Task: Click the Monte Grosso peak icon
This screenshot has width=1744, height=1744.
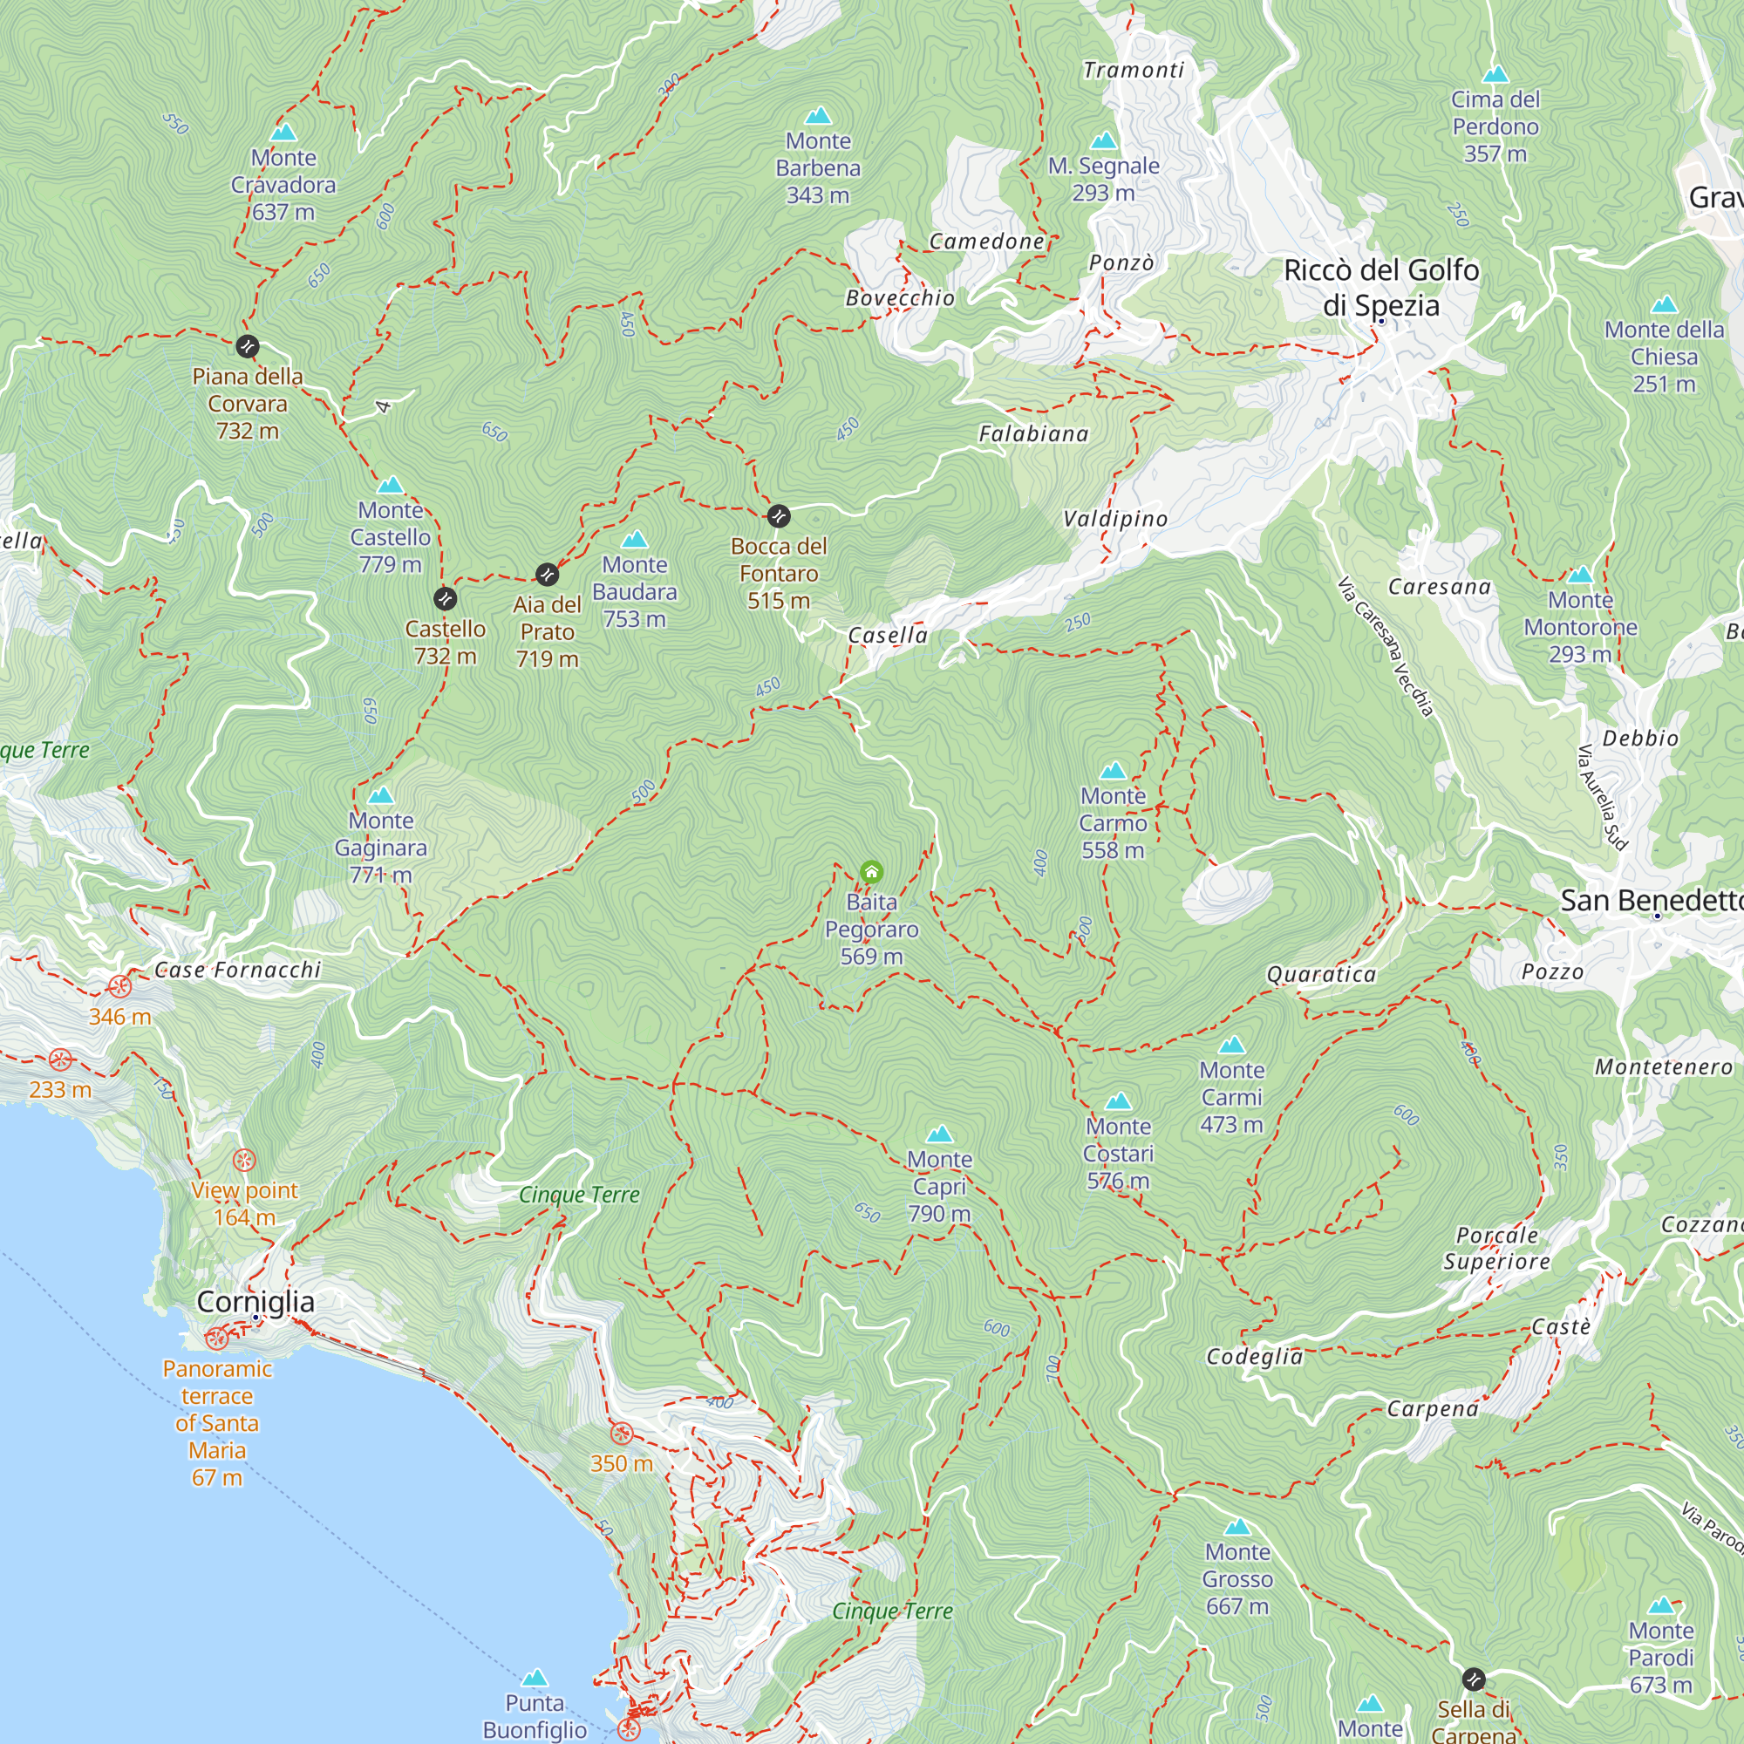Action: [1237, 1527]
